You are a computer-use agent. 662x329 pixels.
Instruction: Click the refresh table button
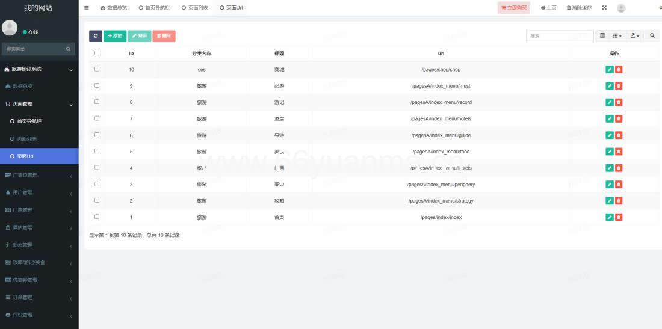coord(96,36)
